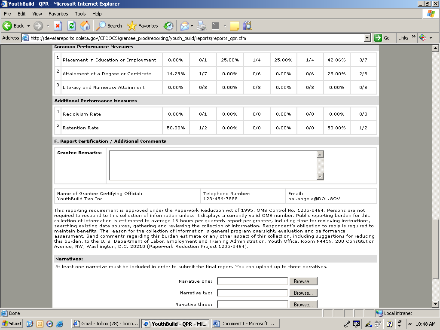This screenshot has width=440, height=330.
Task: Open the Tools menu
Action: (80, 14)
